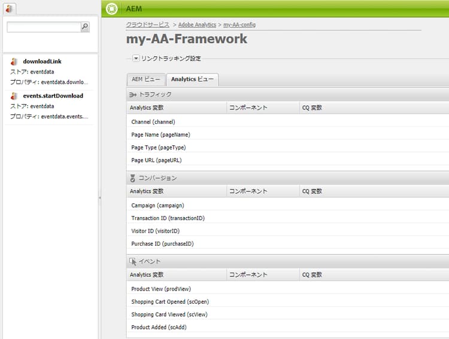The height and width of the screenshot is (339, 449).
Task: Collapse the sidebar using splitter handle
Action: click(99, 198)
